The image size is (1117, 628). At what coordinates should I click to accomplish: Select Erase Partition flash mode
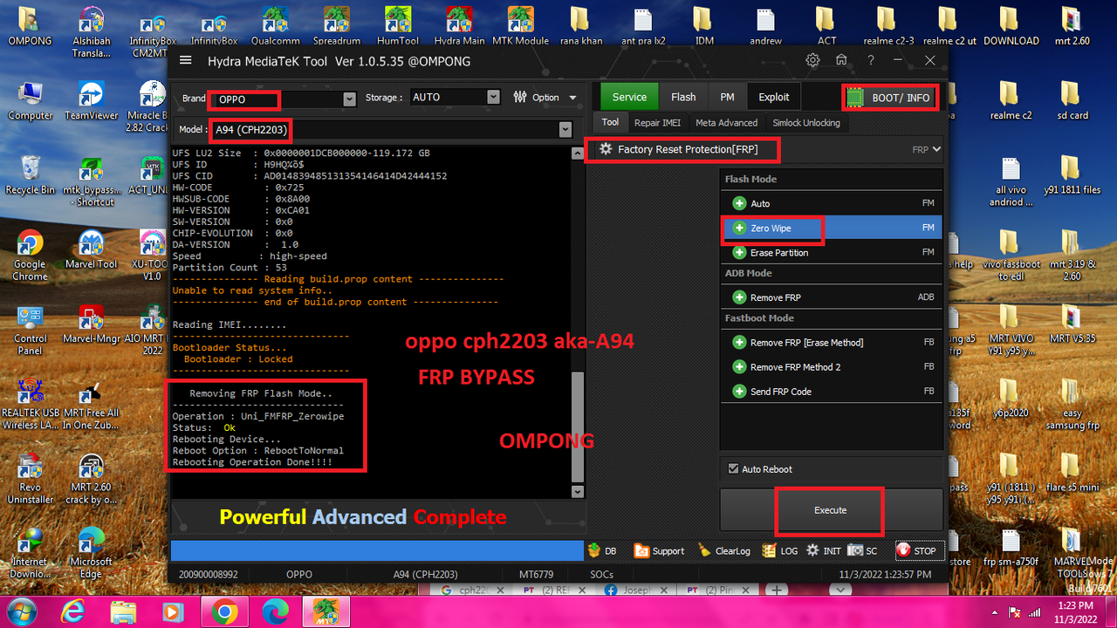(x=831, y=252)
